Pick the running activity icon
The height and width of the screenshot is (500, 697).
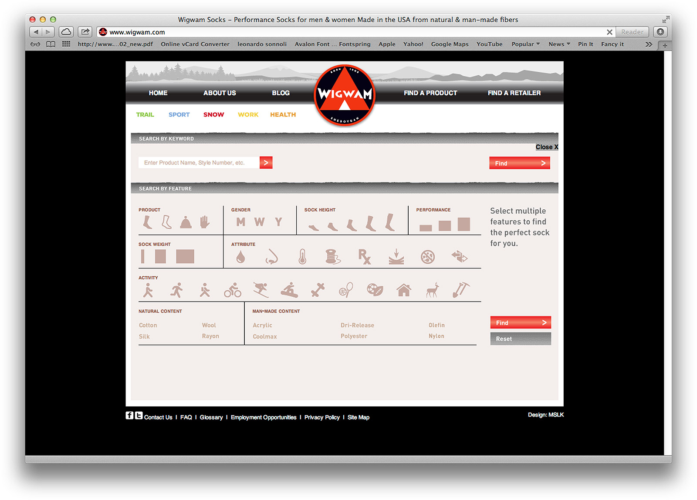[176, 290]
